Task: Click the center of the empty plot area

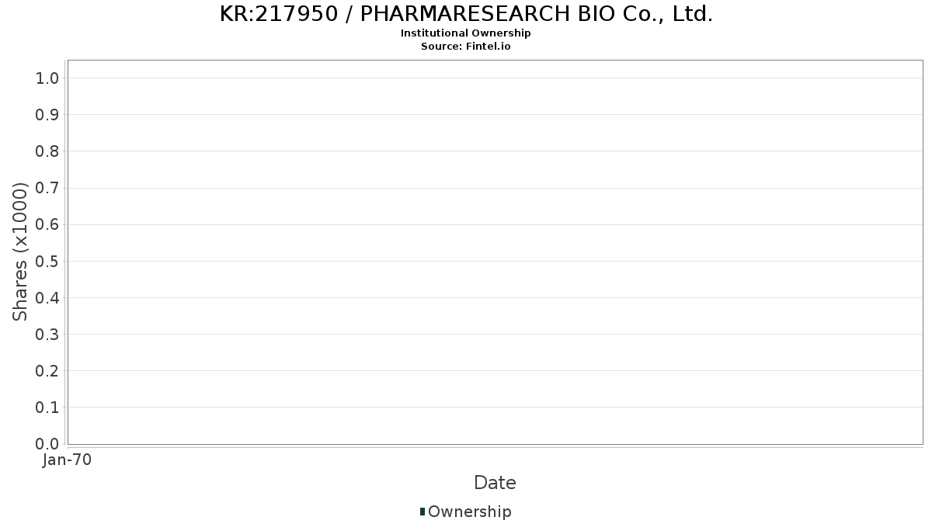Action: click(x=495, y=252)
